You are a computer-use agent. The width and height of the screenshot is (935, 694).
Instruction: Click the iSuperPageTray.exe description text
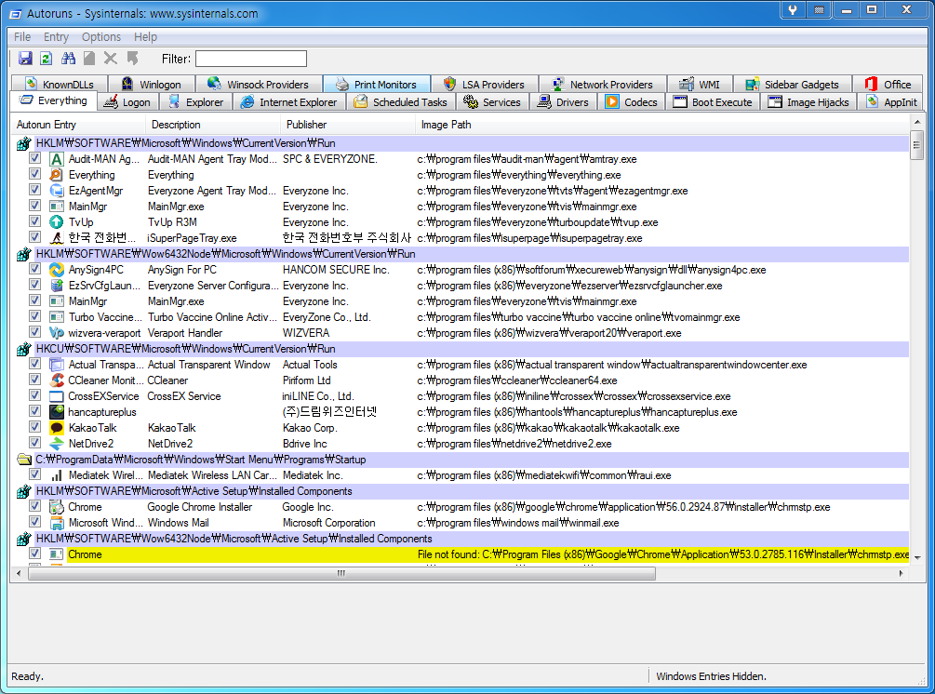pos(192,238)
